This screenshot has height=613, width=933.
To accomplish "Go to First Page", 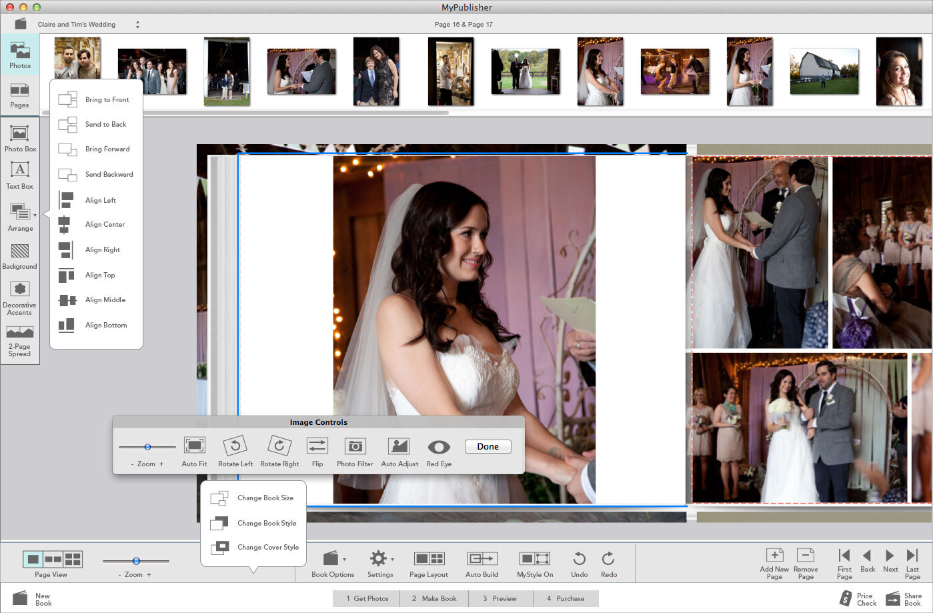I will (844, 564).
